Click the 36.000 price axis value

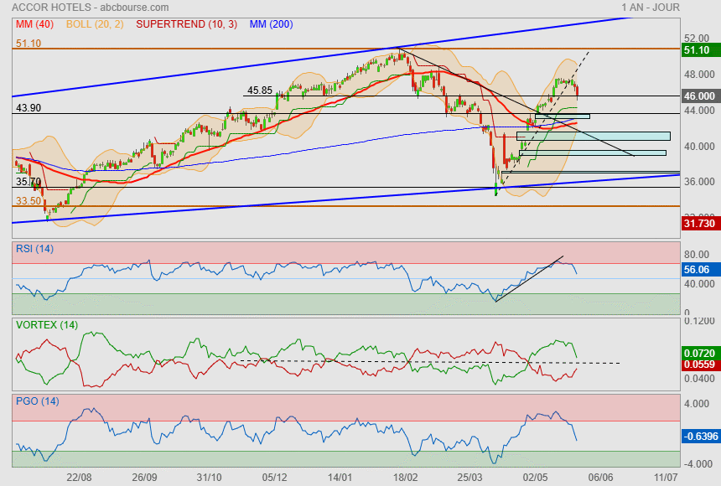(x=699, y=182)
